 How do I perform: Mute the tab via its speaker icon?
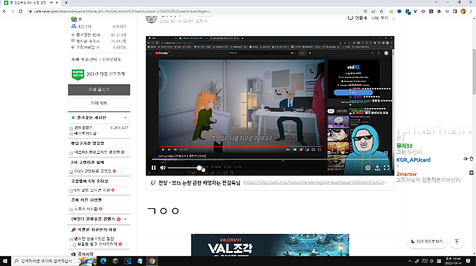(x=51, y=2)
